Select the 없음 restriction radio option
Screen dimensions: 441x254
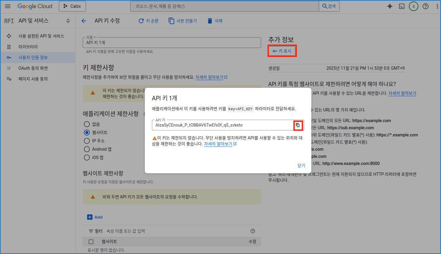[87, 124]
